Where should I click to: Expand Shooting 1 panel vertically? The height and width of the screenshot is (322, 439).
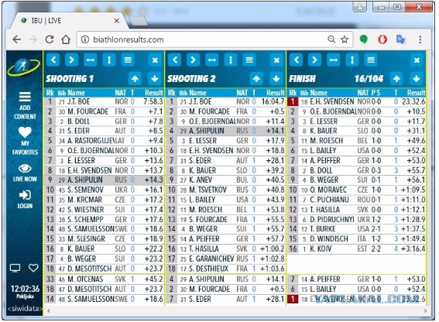109,60
